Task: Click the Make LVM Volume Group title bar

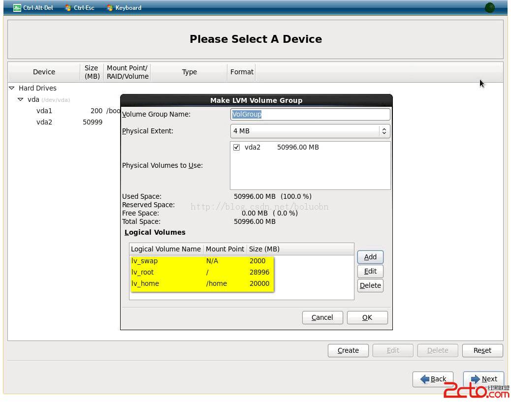Action: click(256, 100)
